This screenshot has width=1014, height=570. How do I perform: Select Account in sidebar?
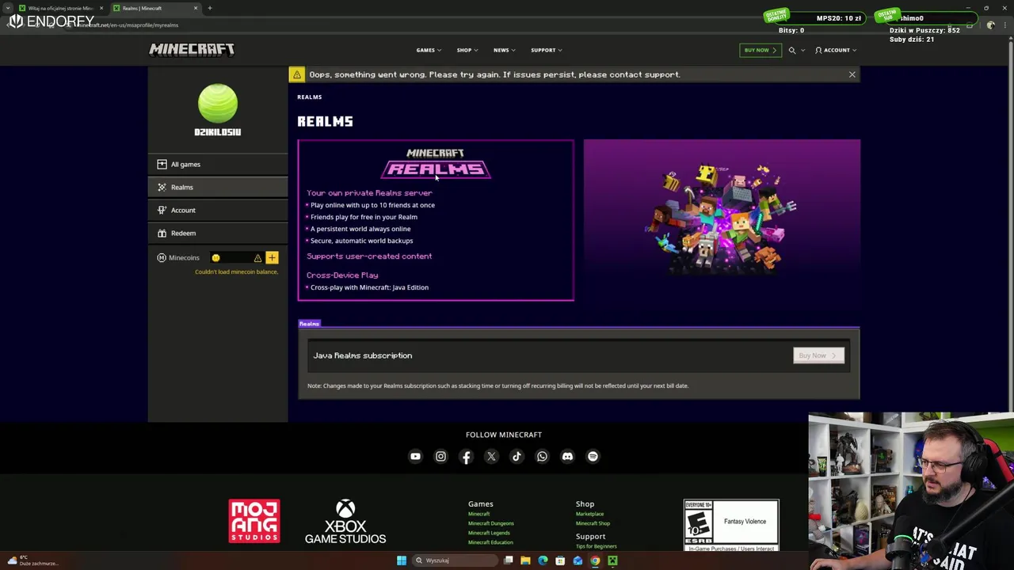[218, 210]
